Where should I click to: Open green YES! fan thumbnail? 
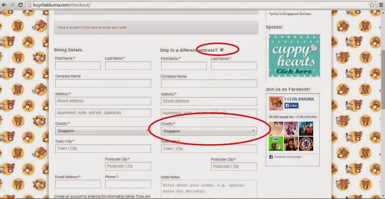276,144
